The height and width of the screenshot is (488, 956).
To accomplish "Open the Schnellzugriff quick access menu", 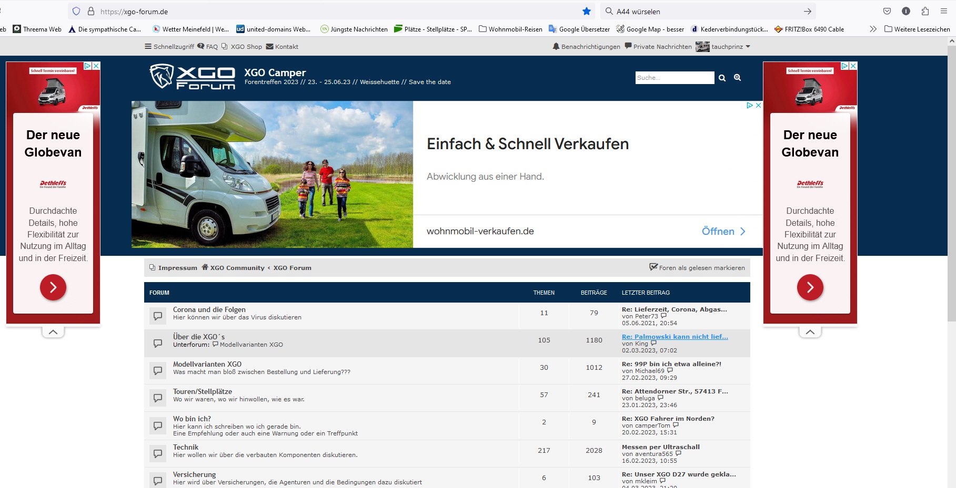I will (x=169, y=47).
